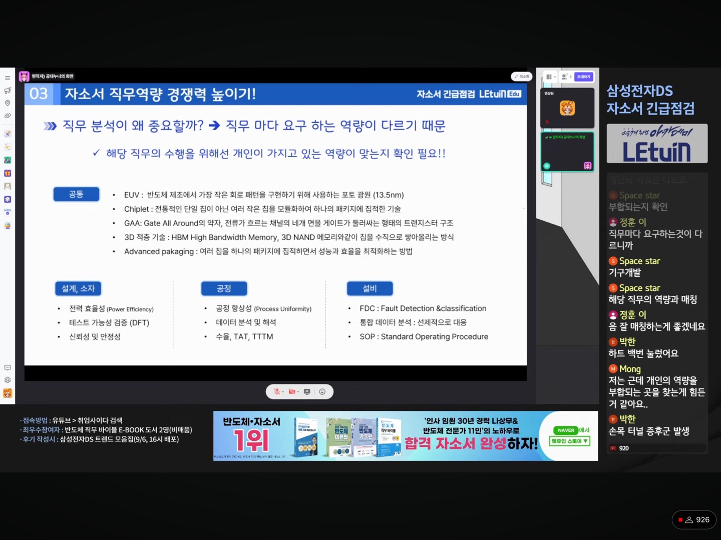The width and height of the screenshot is (721, 540).
Task: Open settings gear in left sidebar
Action: pyautogui.click(x=8, y=380)
